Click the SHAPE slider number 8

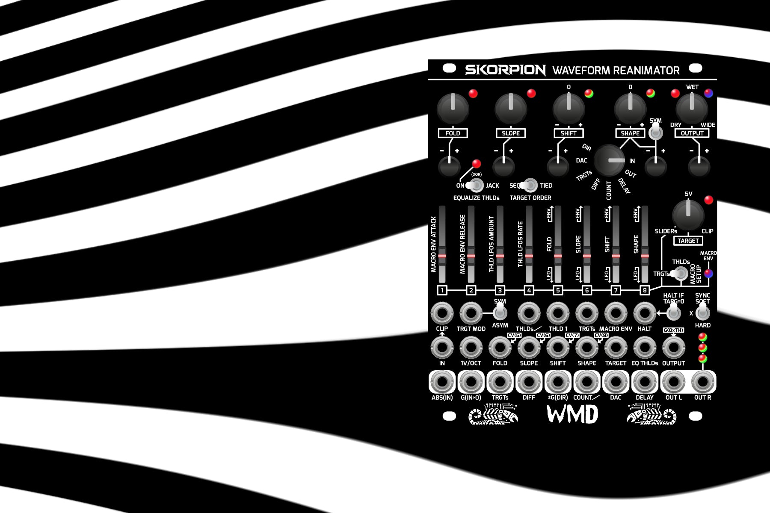(645, 244)
